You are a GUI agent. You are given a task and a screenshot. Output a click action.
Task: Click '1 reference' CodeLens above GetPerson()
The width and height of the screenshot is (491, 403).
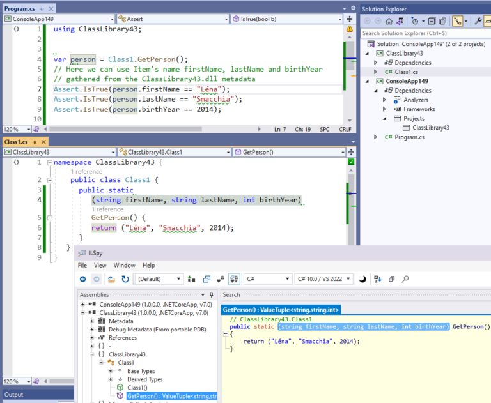tap(107, 209)
